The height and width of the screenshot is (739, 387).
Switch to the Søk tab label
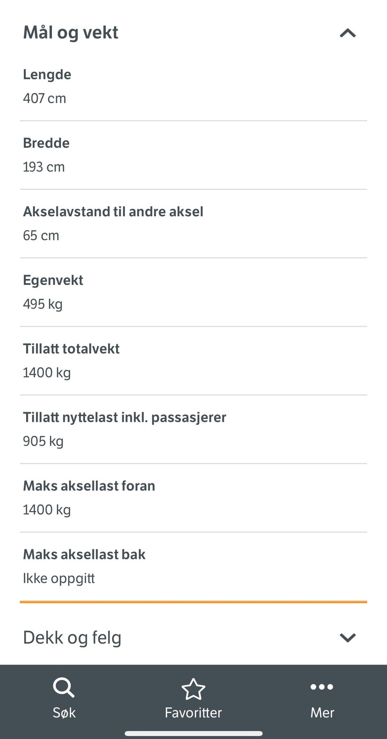coord(64,713)
